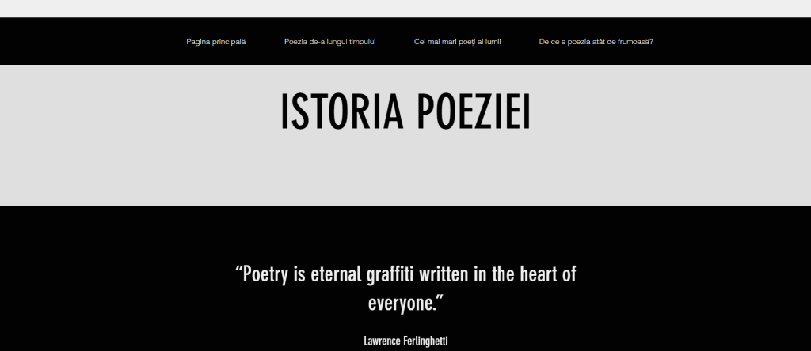Click the word frumoasă in the navigation

coord(634,42)
